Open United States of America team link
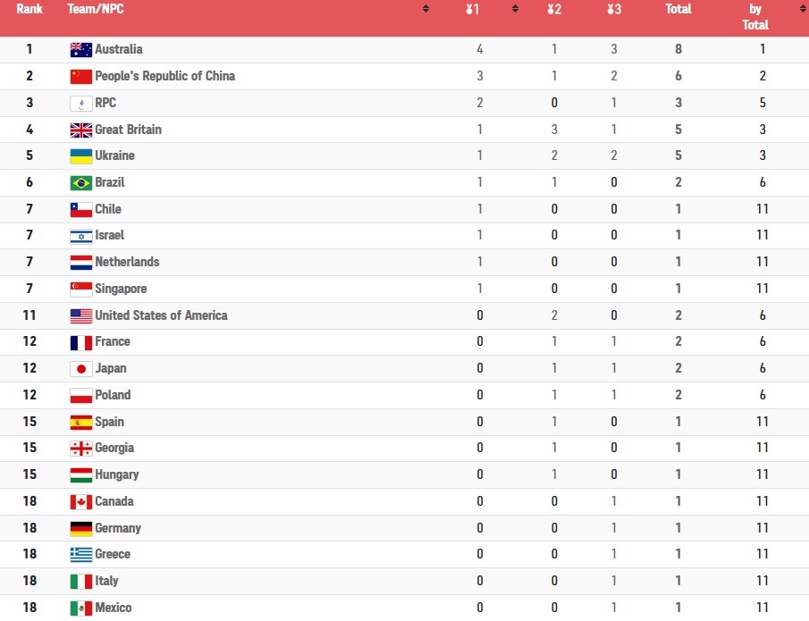This screenshot has width=809, height=621. (161, 315)
